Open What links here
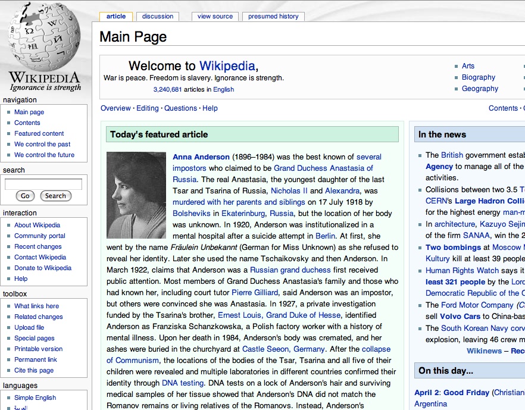 [x=36, y=306]
